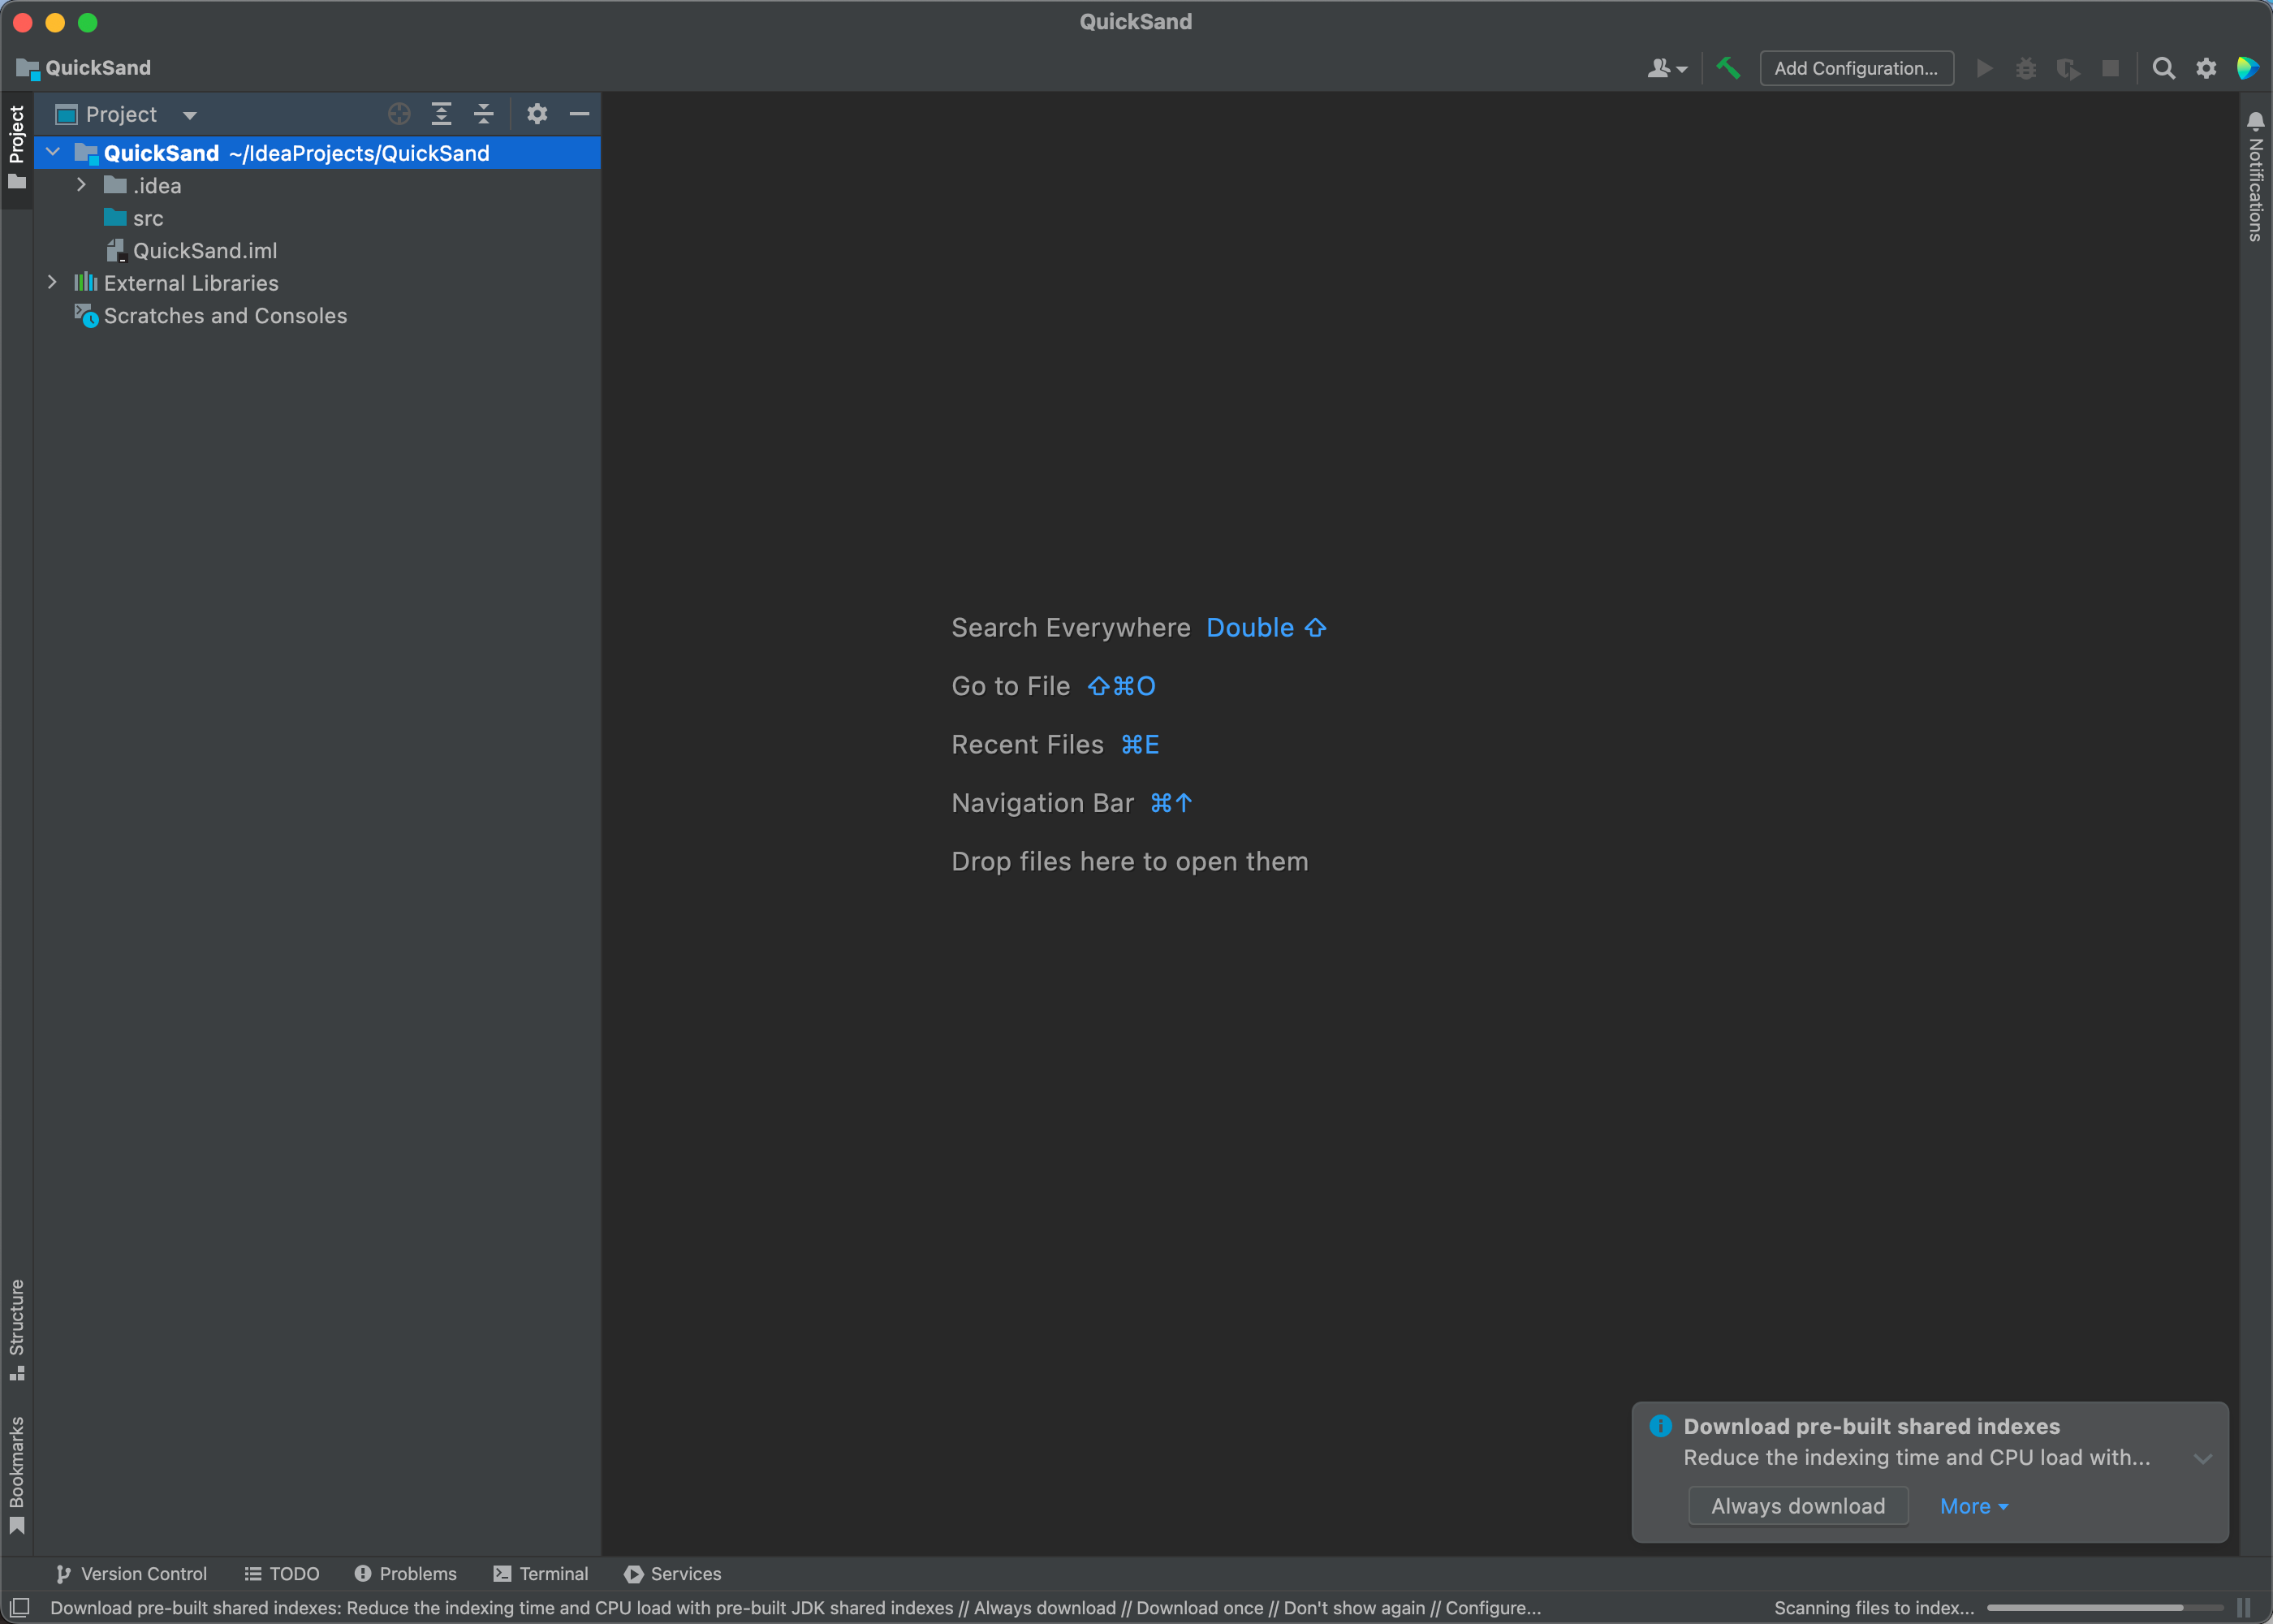Viewport: 2273px width, 1624px height.
Task: Click Expand All icon in Project panel
Action: [x=442, y=114]
